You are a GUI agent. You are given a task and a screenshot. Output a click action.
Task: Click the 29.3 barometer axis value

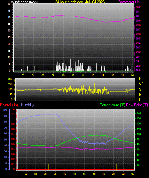coord(138,47)
